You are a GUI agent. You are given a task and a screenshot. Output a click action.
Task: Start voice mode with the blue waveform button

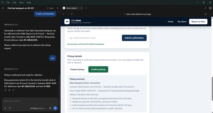coord(55,108)
